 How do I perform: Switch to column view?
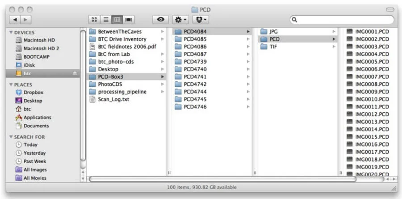pos(117,20)
